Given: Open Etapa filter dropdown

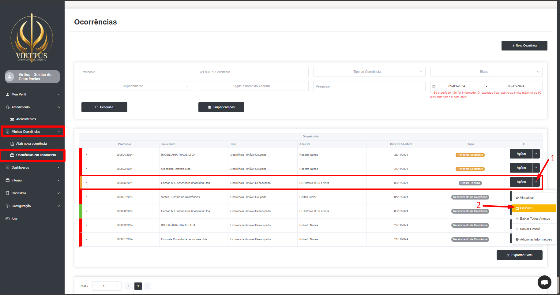Looking at the screenshot, I should (486, 72).
